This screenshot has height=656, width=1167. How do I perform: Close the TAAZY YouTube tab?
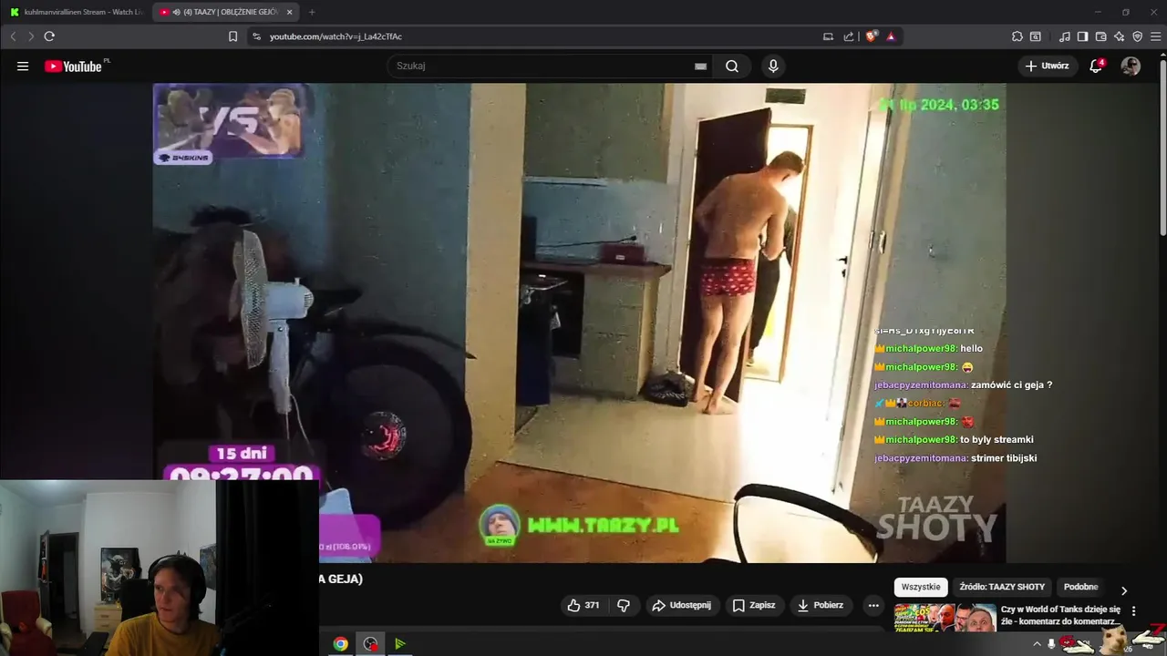289,12
